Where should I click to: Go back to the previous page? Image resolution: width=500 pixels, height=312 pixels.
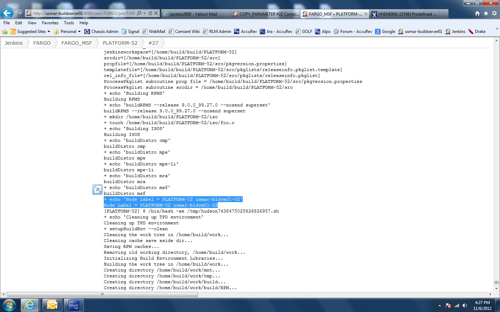7,13
